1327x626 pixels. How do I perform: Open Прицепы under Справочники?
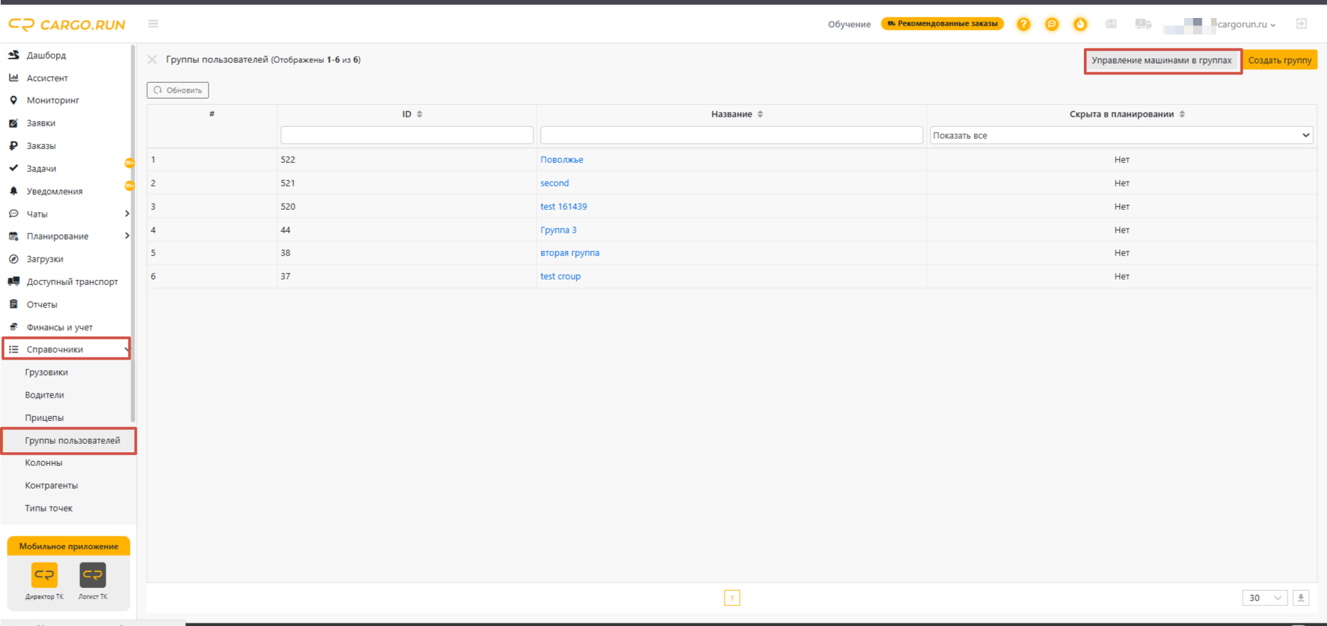(44, 418)
